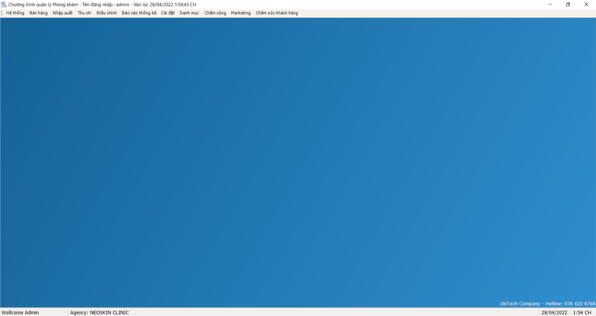Click the Agency: NEOSKIN CLINIC status label

tap(99, 313)
